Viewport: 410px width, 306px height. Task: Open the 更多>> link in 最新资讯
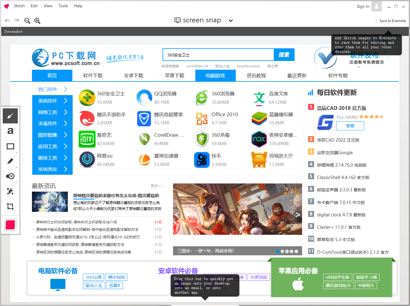pyautogui.click(x=157, y=186)
